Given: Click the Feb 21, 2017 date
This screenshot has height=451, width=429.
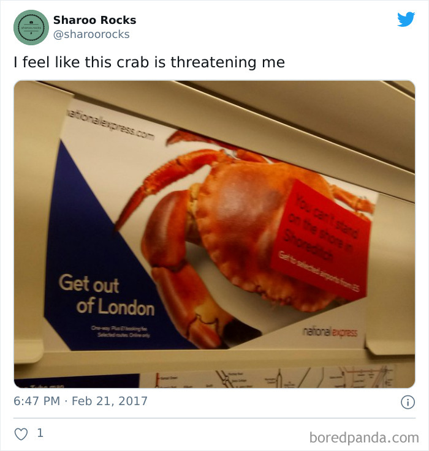Looking at the screenshot, I should click(x=110, y=401).
